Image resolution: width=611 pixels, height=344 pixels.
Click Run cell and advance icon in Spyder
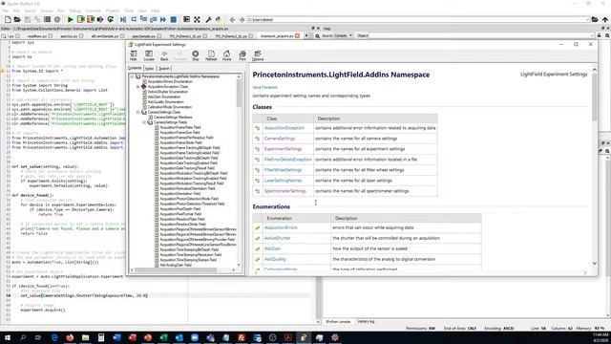click(91, 19)
